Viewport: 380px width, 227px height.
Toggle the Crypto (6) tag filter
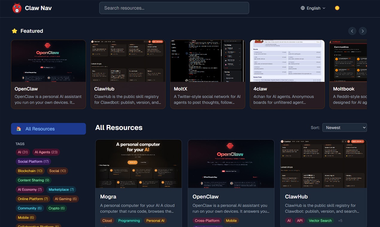click(x=57, y=208)
